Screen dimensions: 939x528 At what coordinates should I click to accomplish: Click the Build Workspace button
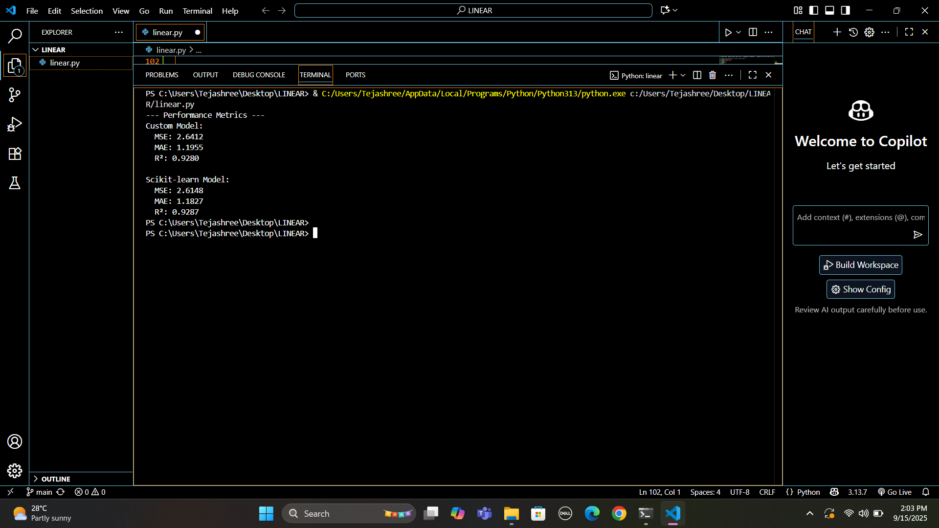[x=860, y=265]
